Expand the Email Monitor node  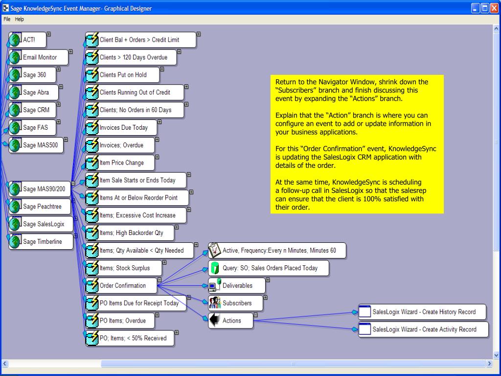coord(71,51)
